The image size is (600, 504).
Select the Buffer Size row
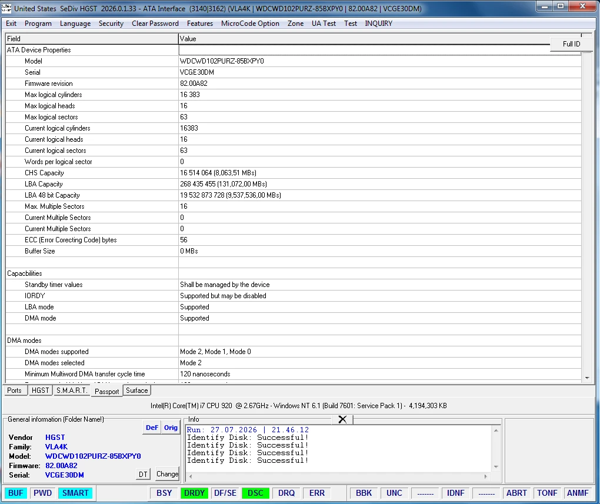[294, 251]
